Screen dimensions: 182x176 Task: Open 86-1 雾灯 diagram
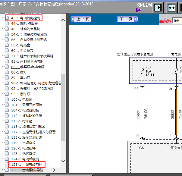[x=19, y=72]
